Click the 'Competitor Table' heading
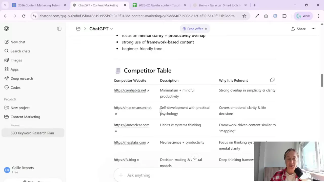 tap(148, 71)
